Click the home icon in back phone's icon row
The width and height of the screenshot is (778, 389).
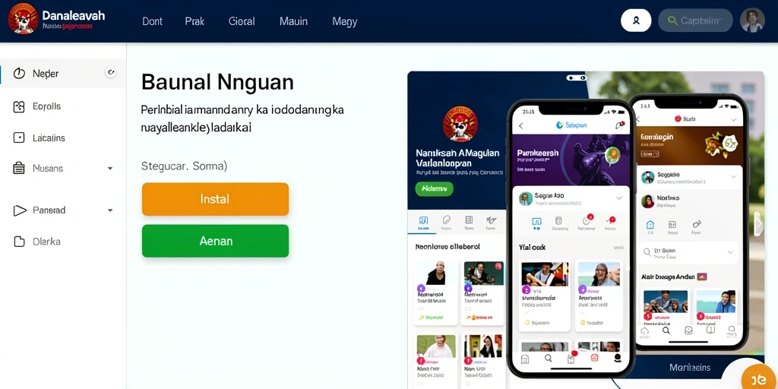pyautogui.click(x=650, y=225)
